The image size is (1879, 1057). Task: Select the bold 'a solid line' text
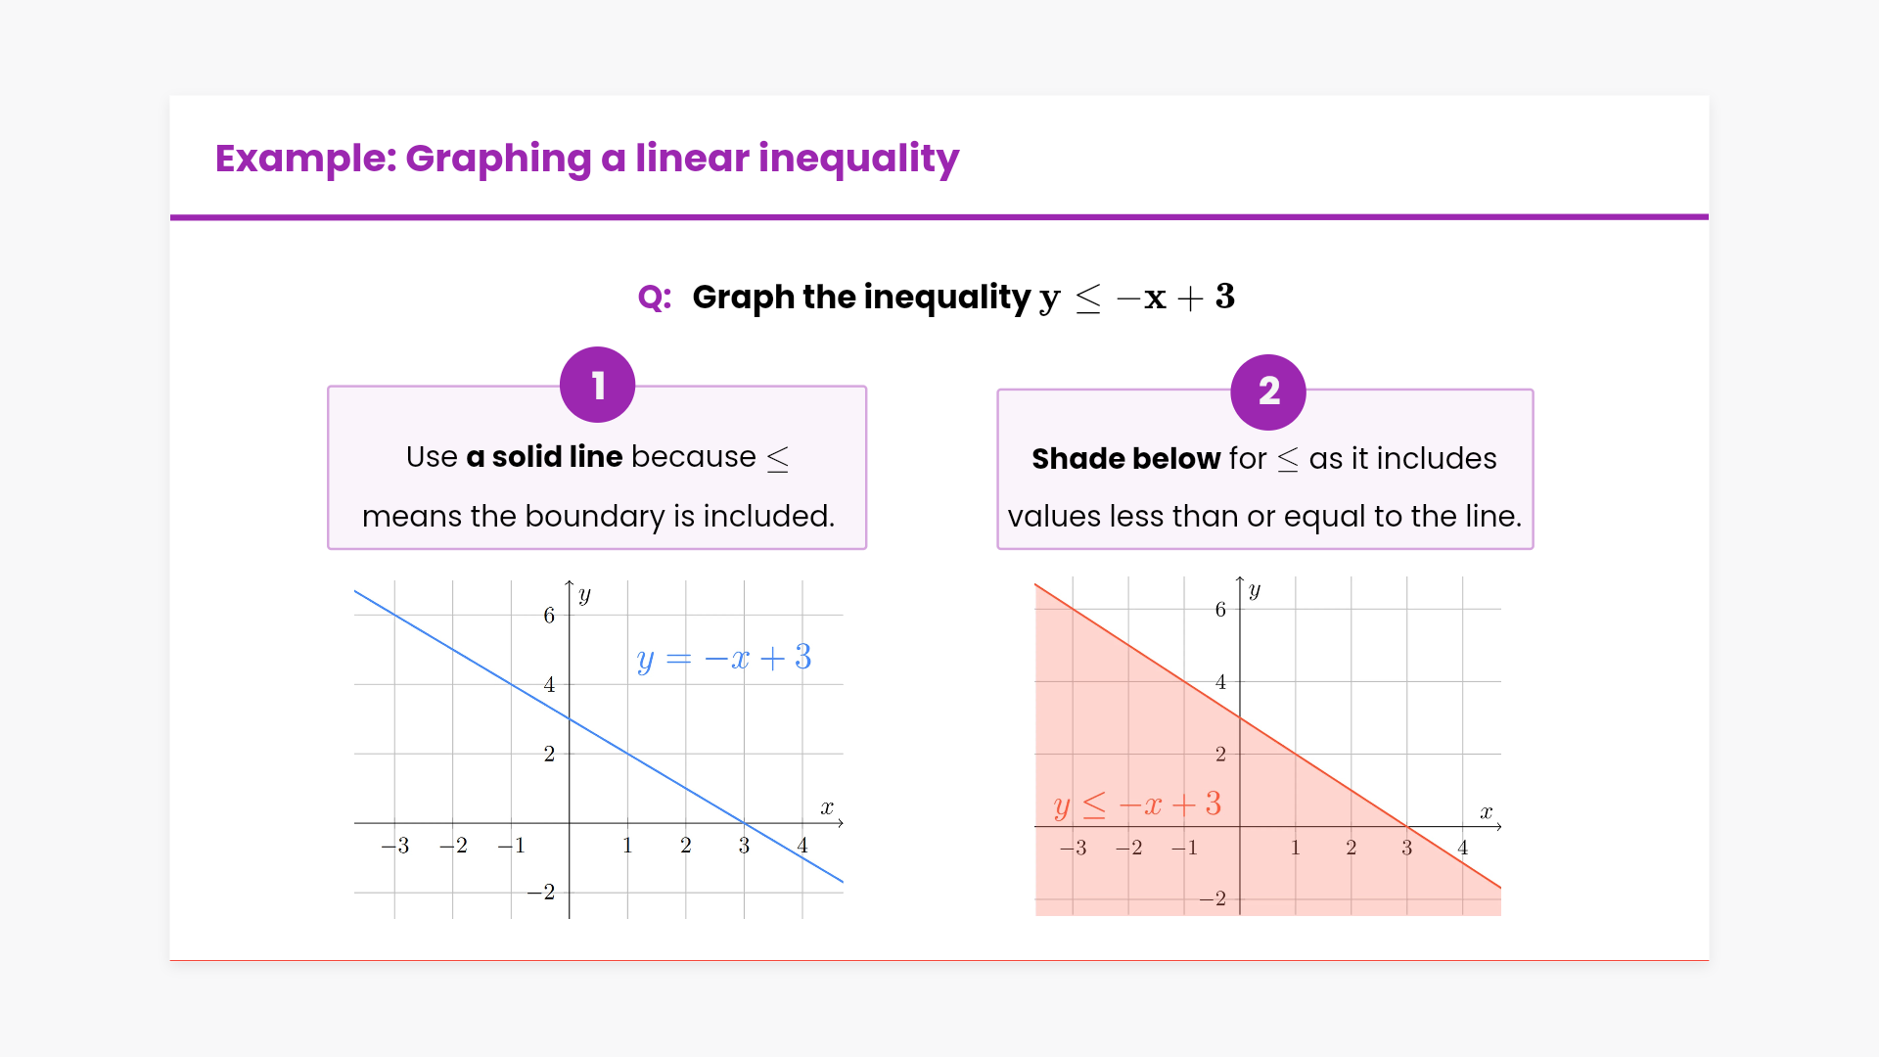coord(544,457)
